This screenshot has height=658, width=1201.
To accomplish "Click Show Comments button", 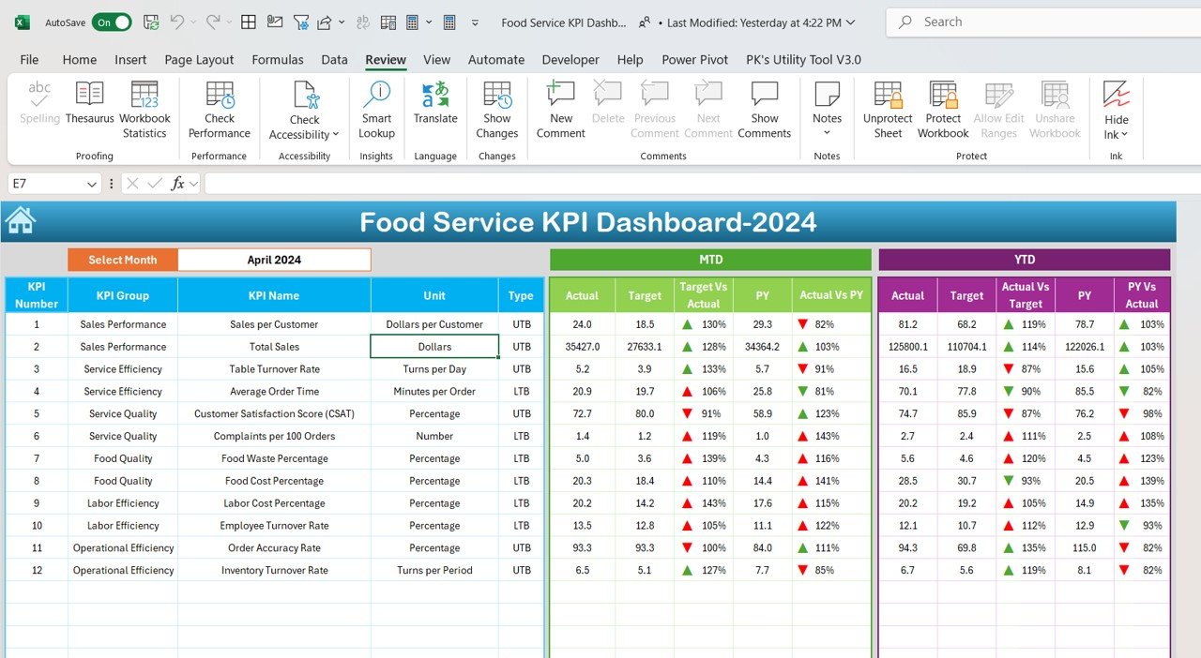I will point(764,111).
